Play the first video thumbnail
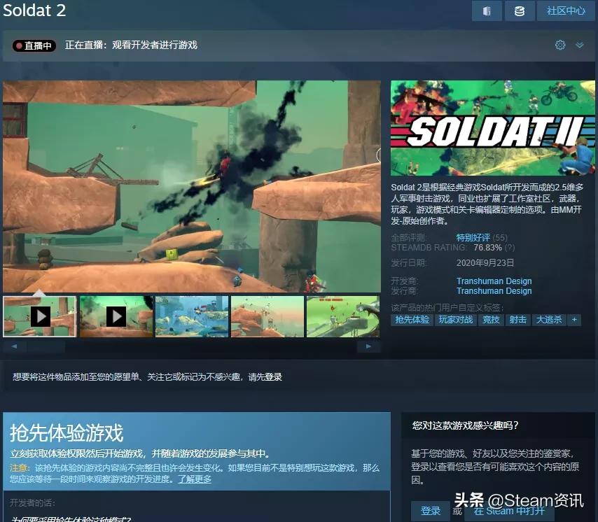The height and width of the screenshot is (522, 598). click(x=40, y=316)
